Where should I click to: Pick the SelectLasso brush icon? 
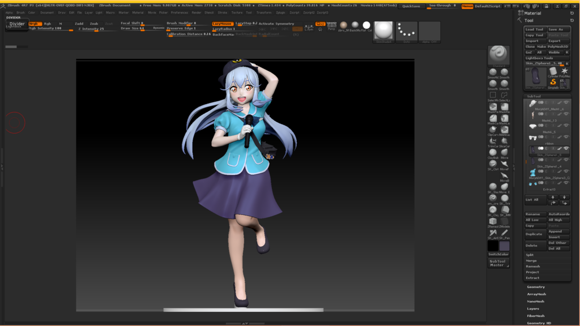point(504,95)
